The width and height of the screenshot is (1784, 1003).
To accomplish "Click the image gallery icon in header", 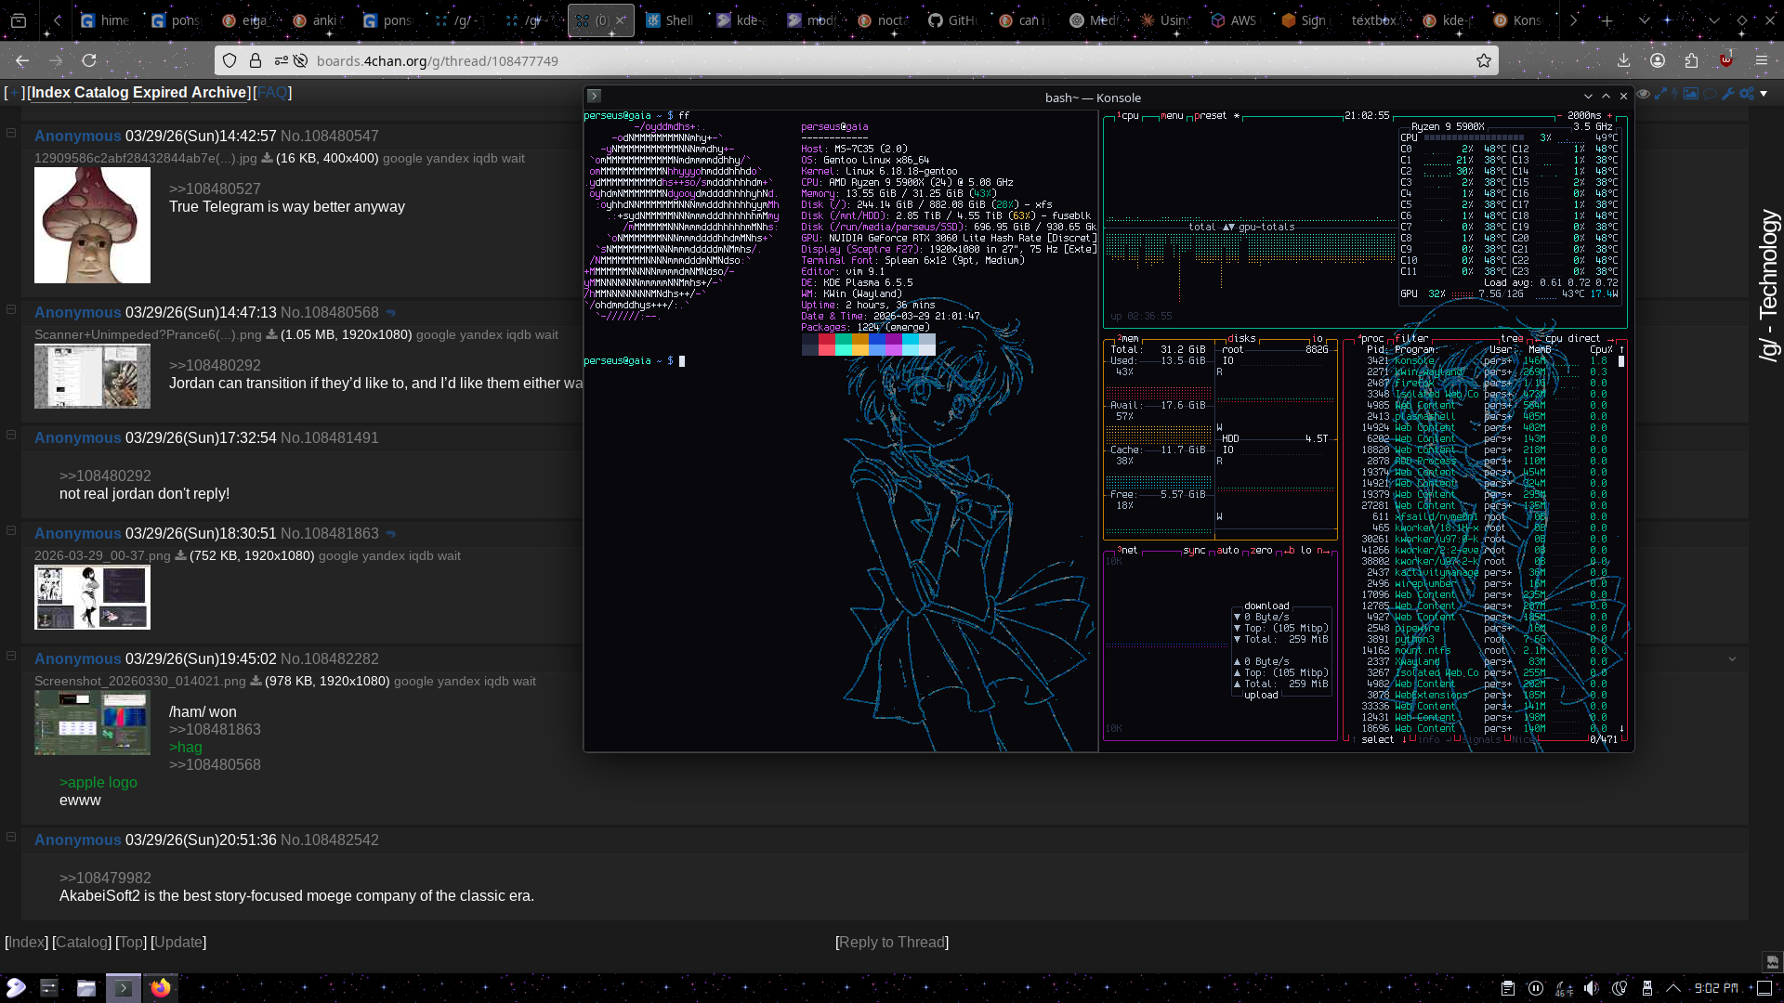I will (x=1691, y=94).
